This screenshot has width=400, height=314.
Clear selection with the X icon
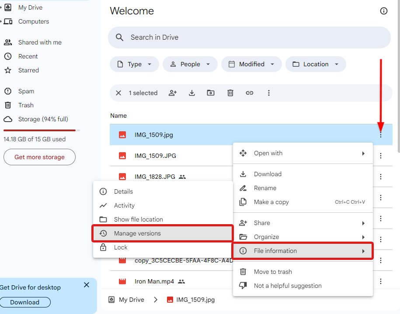[x=118, y=93]
